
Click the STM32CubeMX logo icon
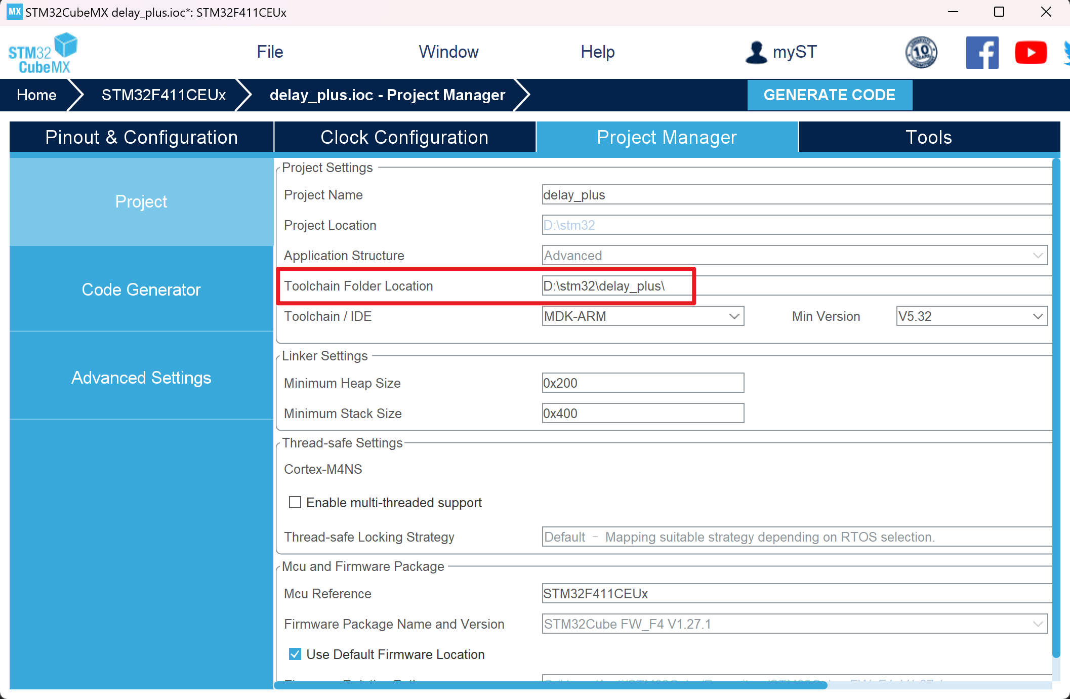pyautogui.click(x=43, y=53)
